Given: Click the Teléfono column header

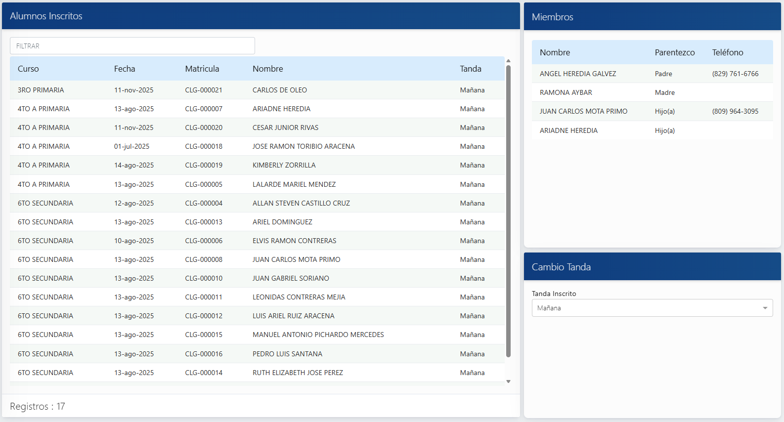Looking at the screenshot, I should click(727, 52).
